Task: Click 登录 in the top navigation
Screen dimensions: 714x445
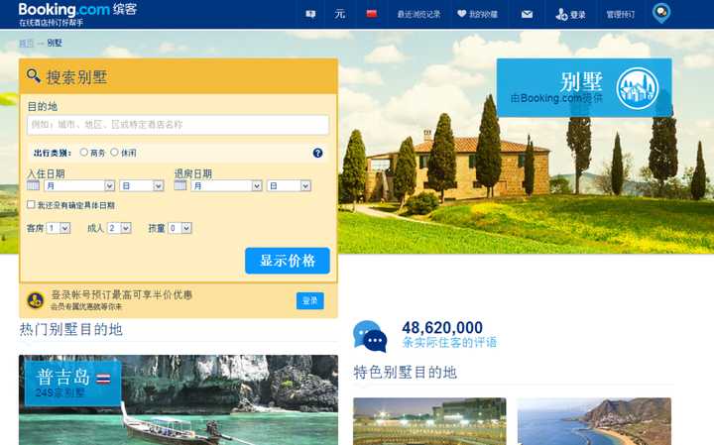Action: (570, 15)
